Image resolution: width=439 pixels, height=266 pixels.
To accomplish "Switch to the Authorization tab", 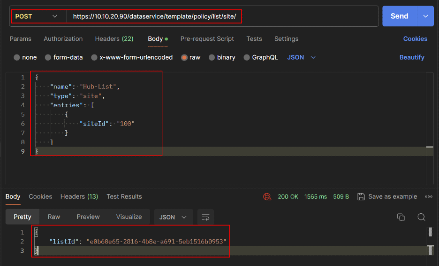I will pos(63,39).
